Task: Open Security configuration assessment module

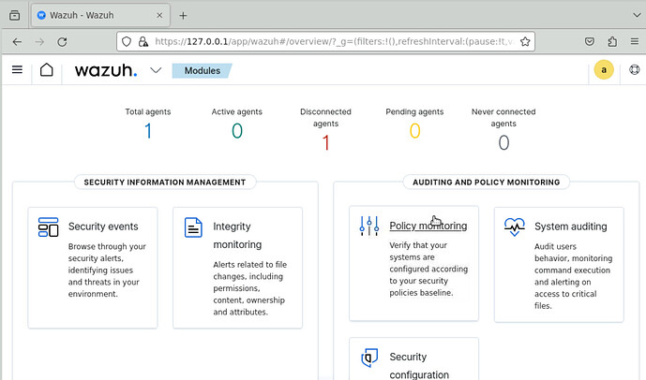Action: [x=414, y=359]
